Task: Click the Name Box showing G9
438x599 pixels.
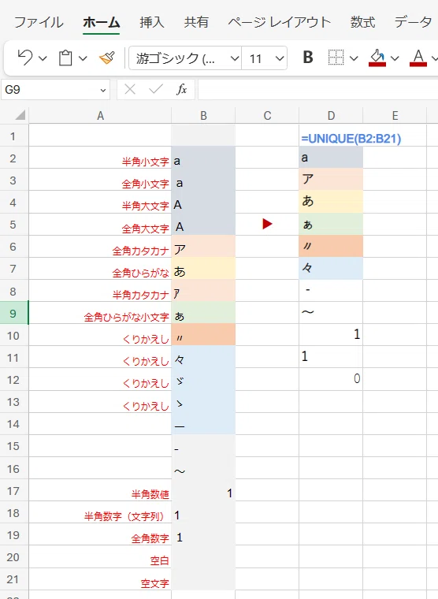Action: [x=50, y=90]
